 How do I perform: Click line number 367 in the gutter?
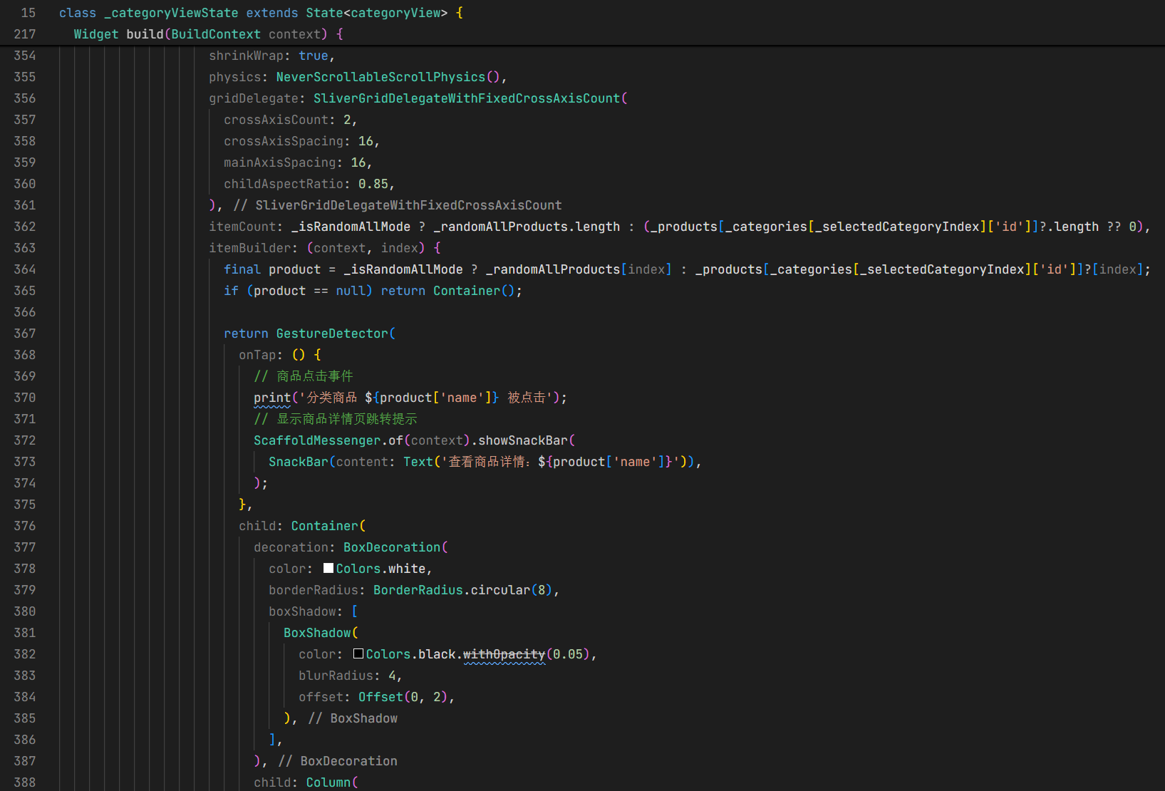pyautogui.click(x=25, y=334)
